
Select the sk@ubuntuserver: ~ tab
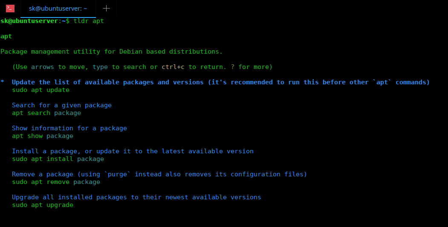click(58, 8)
